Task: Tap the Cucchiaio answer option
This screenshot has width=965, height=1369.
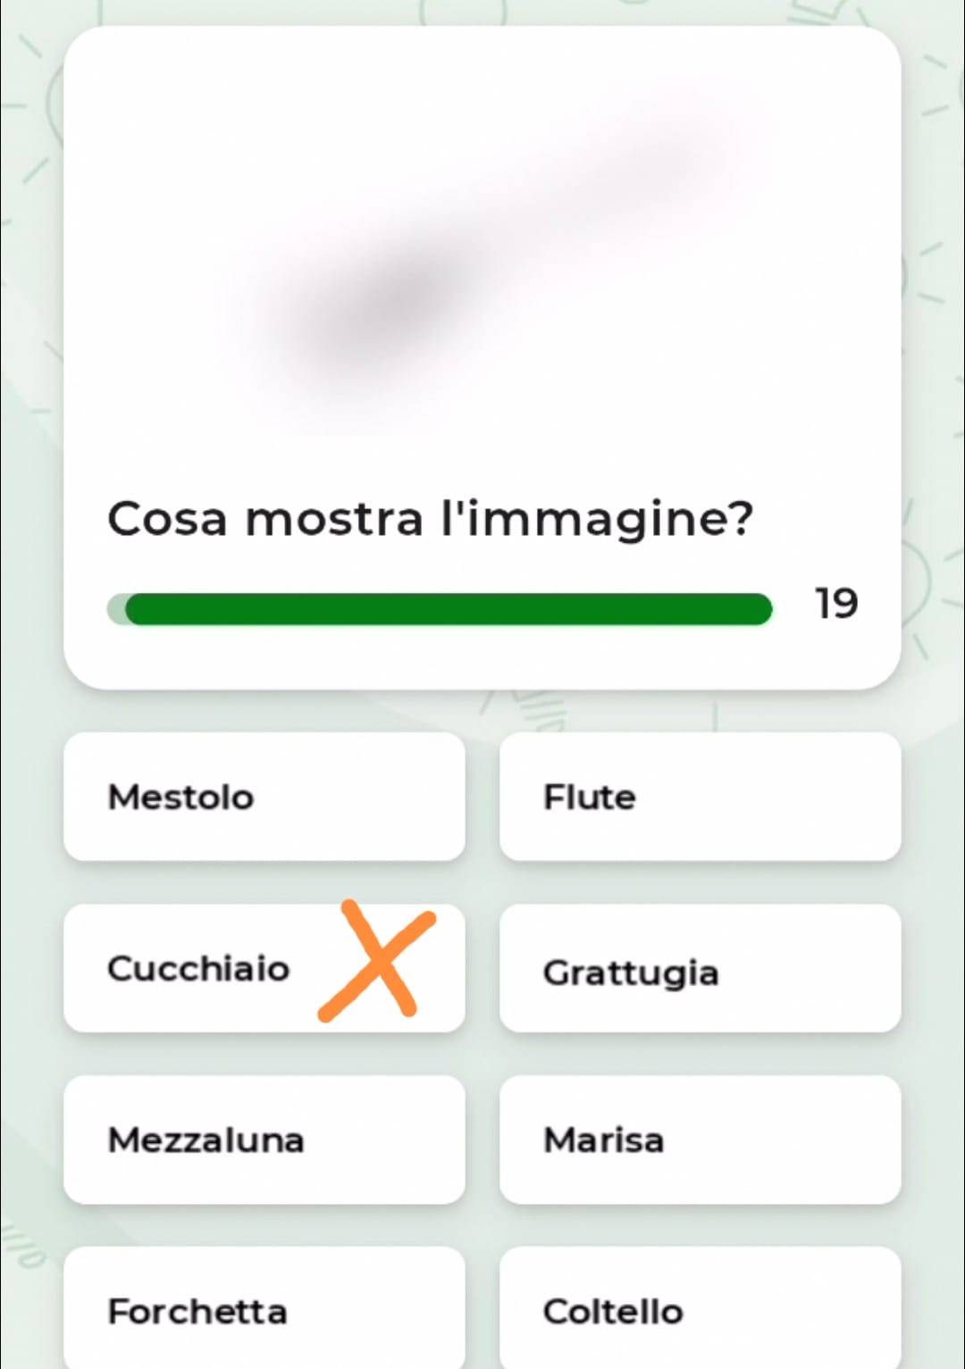Action: coord(264,968)
